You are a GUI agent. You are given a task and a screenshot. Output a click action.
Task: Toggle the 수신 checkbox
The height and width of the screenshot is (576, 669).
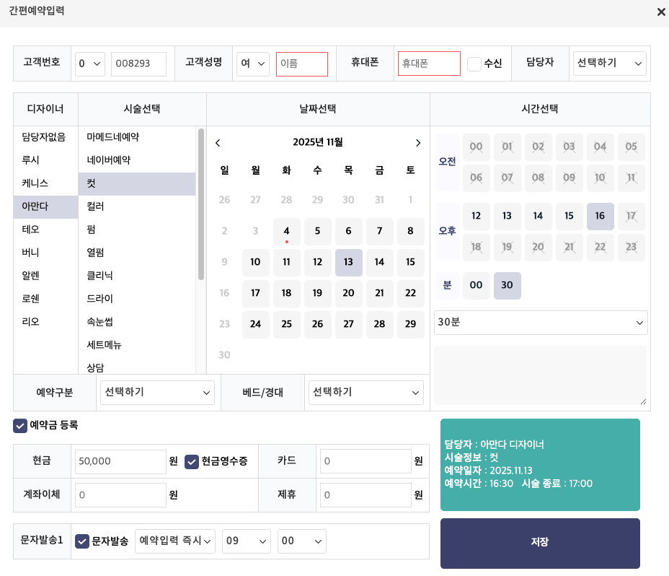474,64
